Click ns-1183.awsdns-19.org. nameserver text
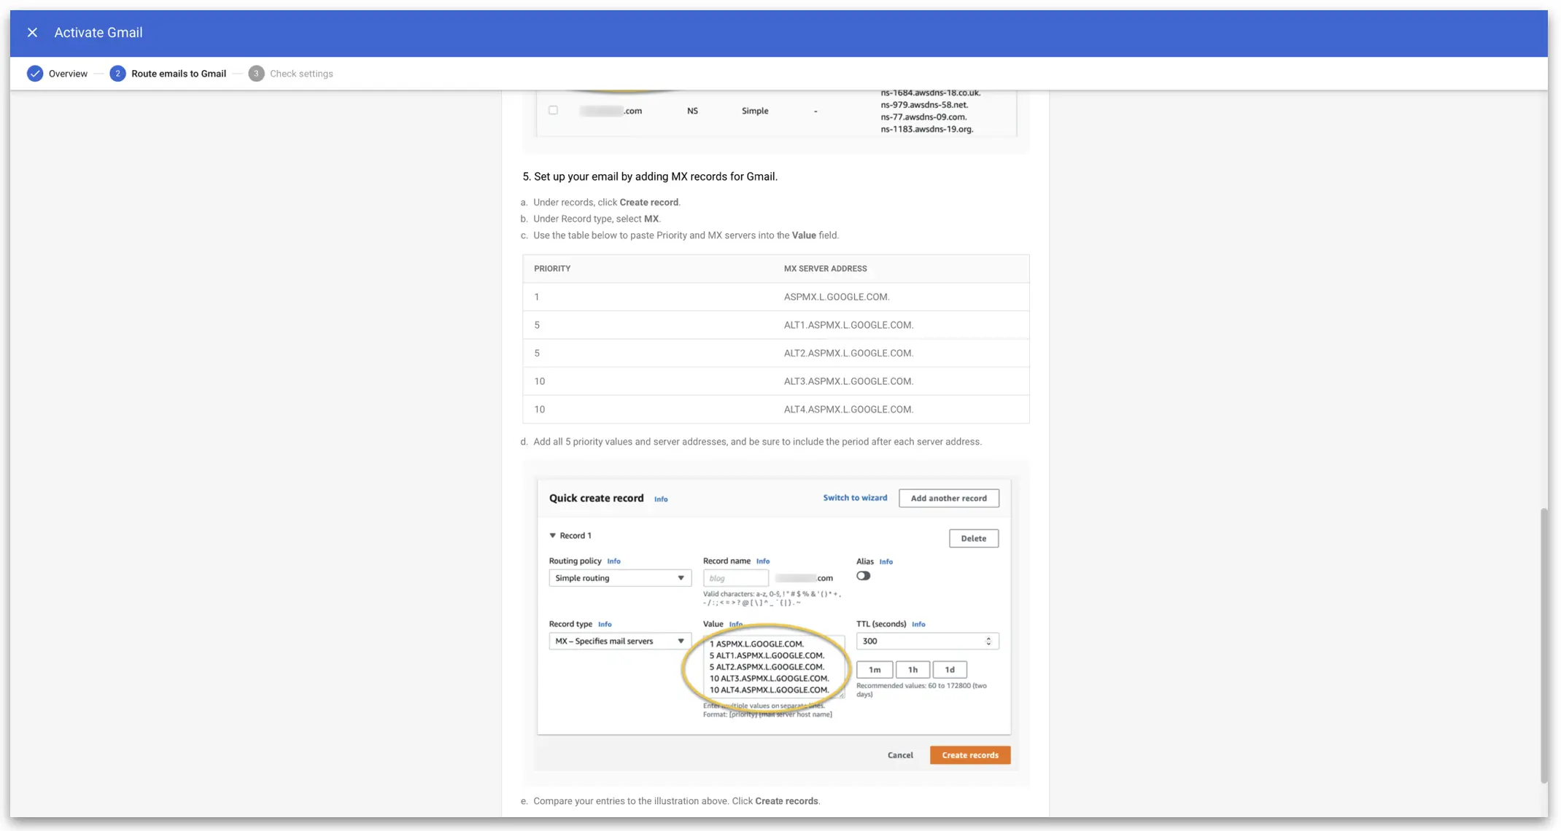Screen dimensions: 1561x831 pyautogui.click(x=927, y=130)
